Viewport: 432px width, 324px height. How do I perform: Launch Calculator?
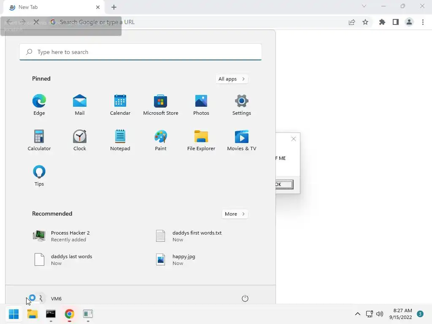(x=39, y=140)
